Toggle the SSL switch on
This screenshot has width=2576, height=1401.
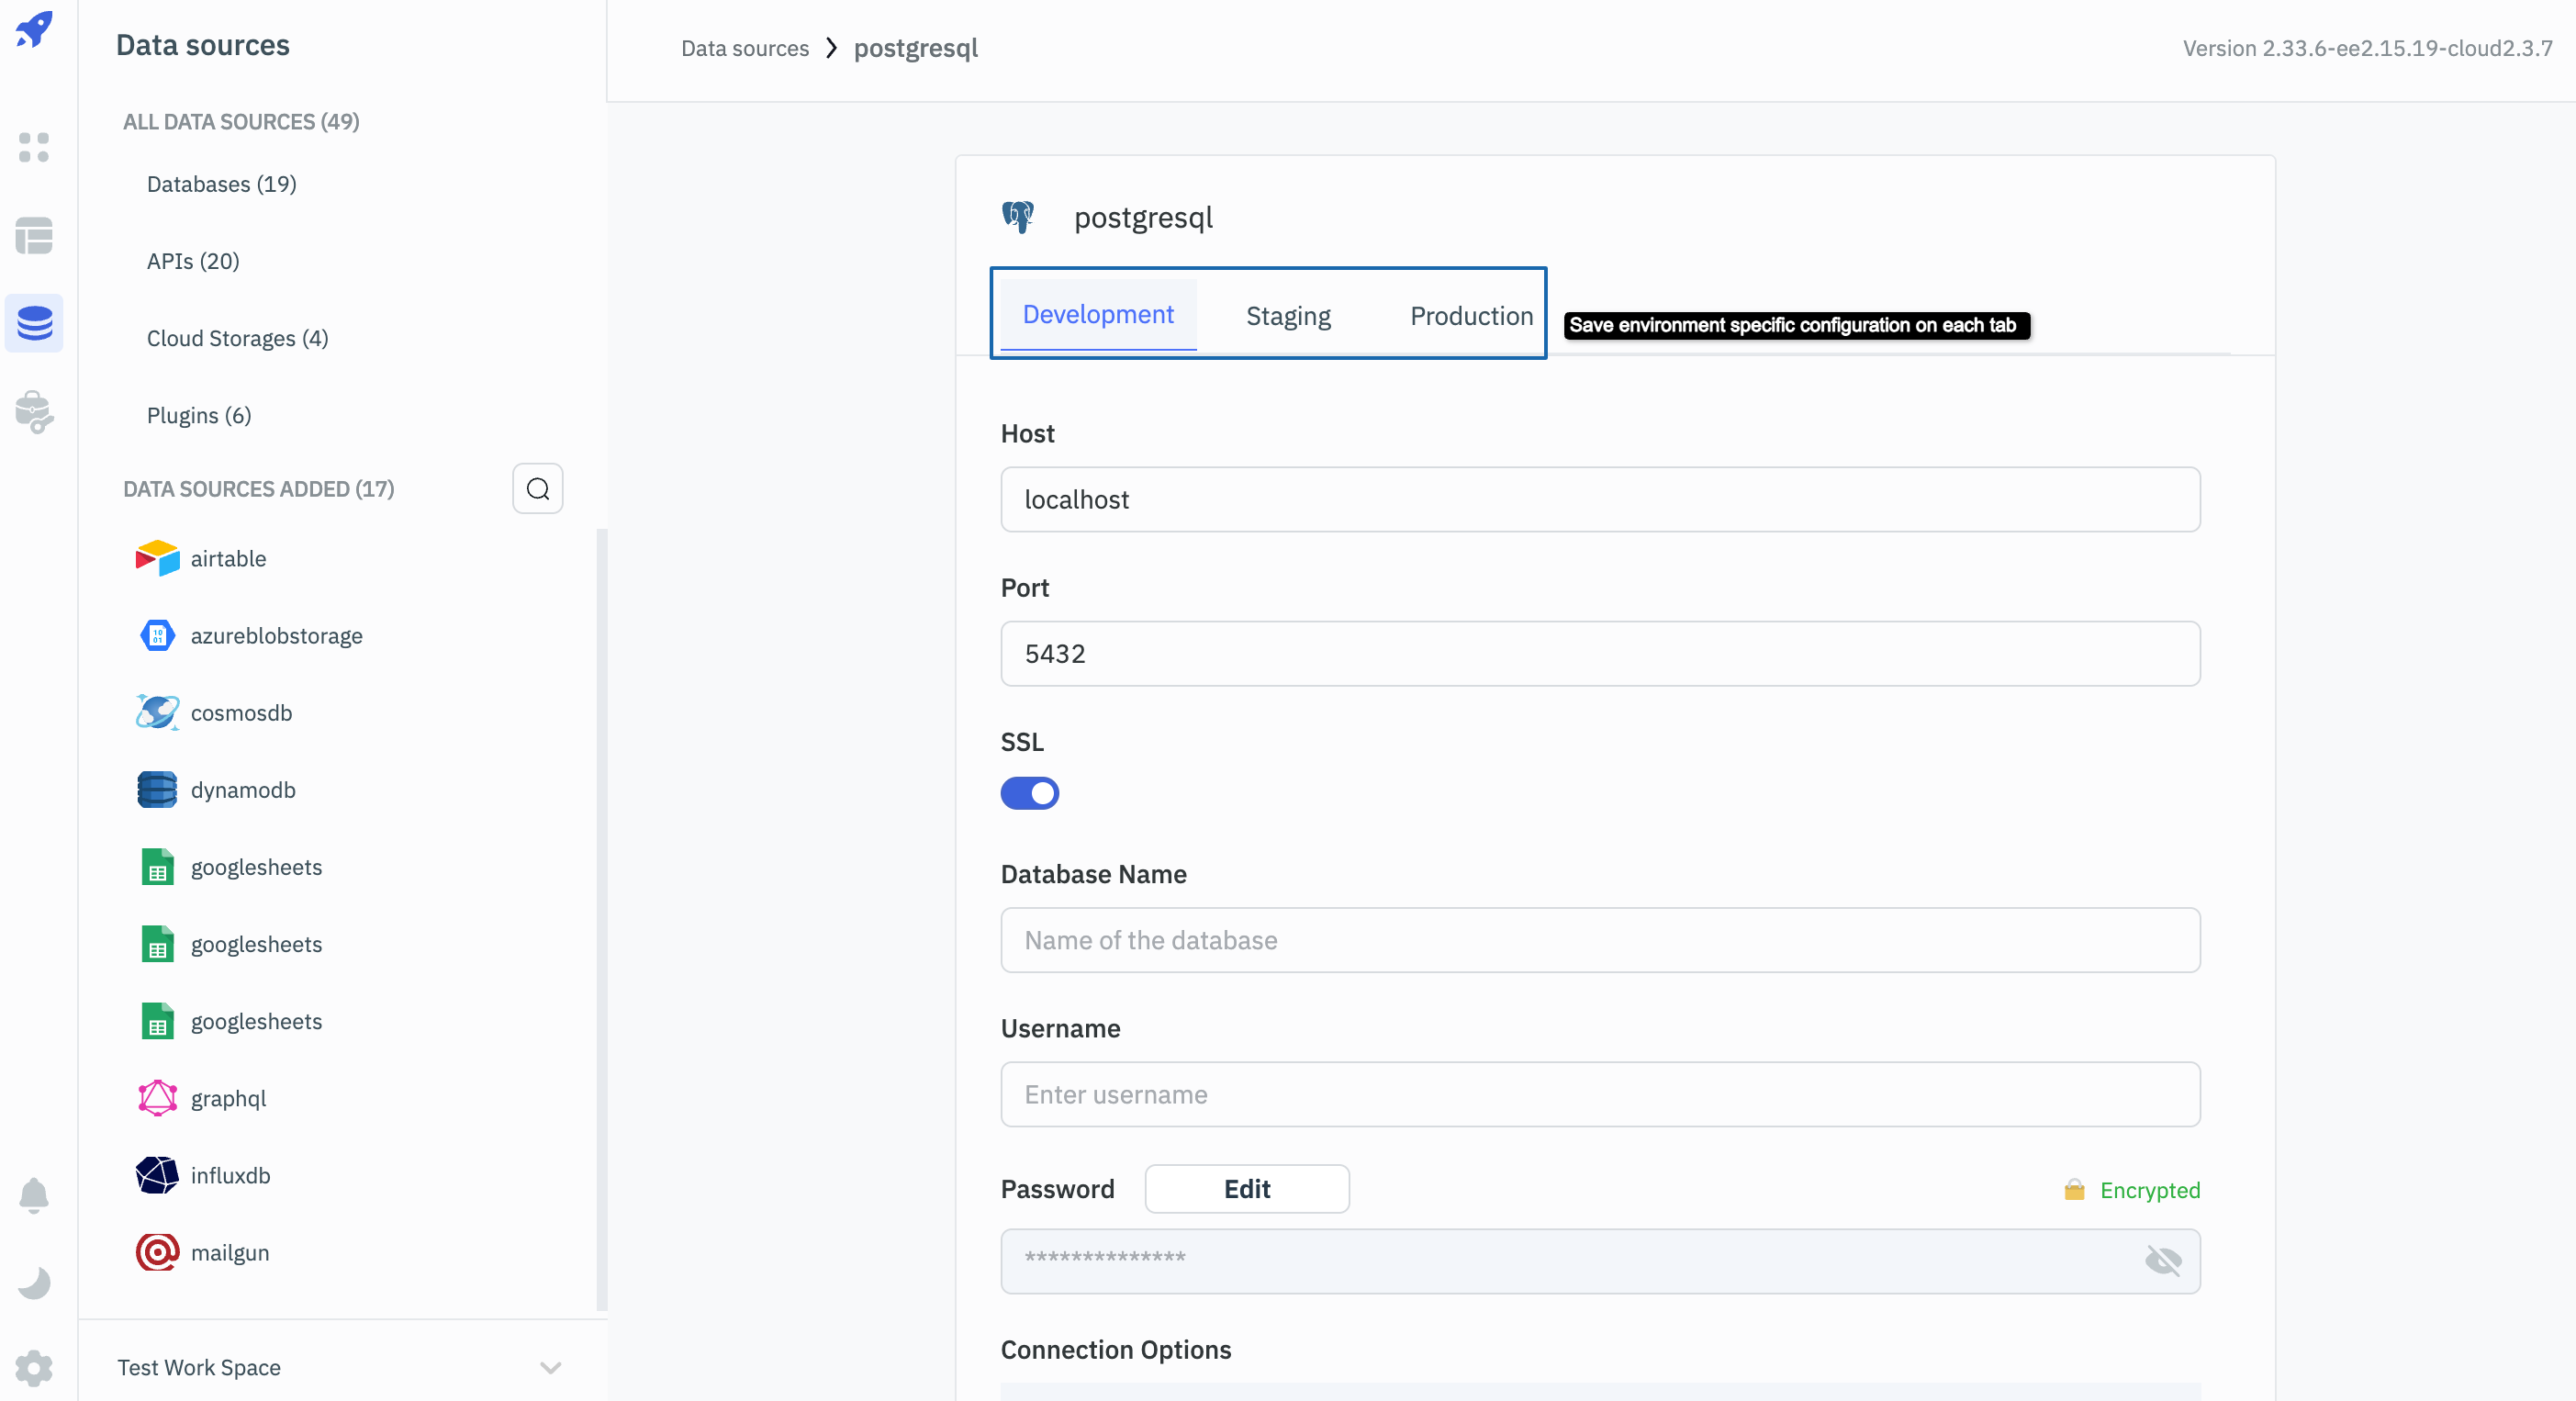pos(1029,792)
